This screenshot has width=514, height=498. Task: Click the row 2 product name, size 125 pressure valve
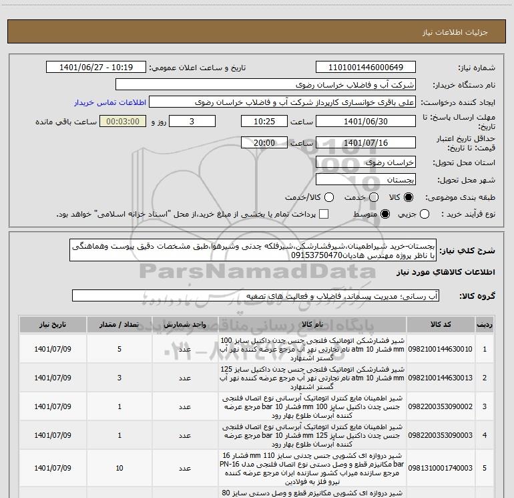click(312, 378)
